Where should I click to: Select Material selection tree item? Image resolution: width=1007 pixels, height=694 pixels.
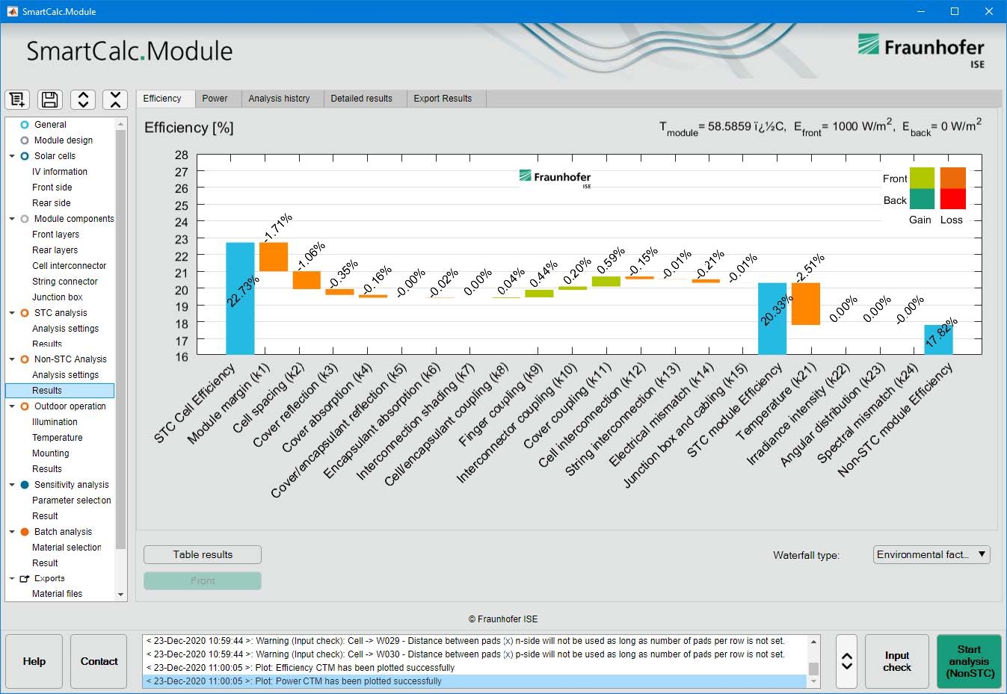coord(67,548)
